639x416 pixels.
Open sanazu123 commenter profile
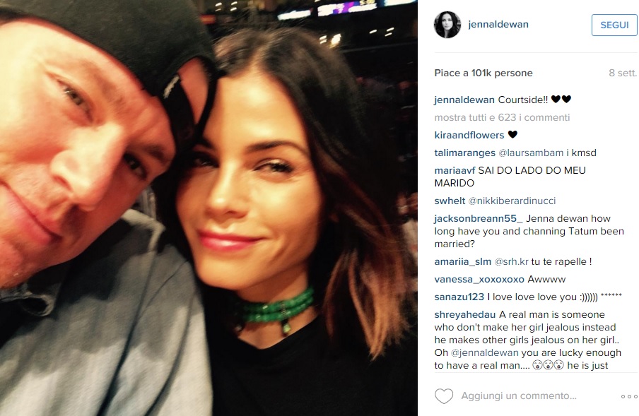(459, 297)
